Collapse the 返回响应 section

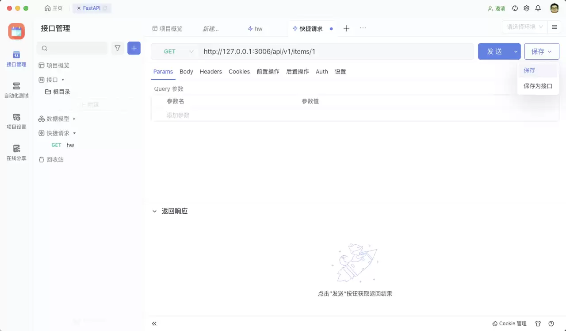[x=154, y=212]
